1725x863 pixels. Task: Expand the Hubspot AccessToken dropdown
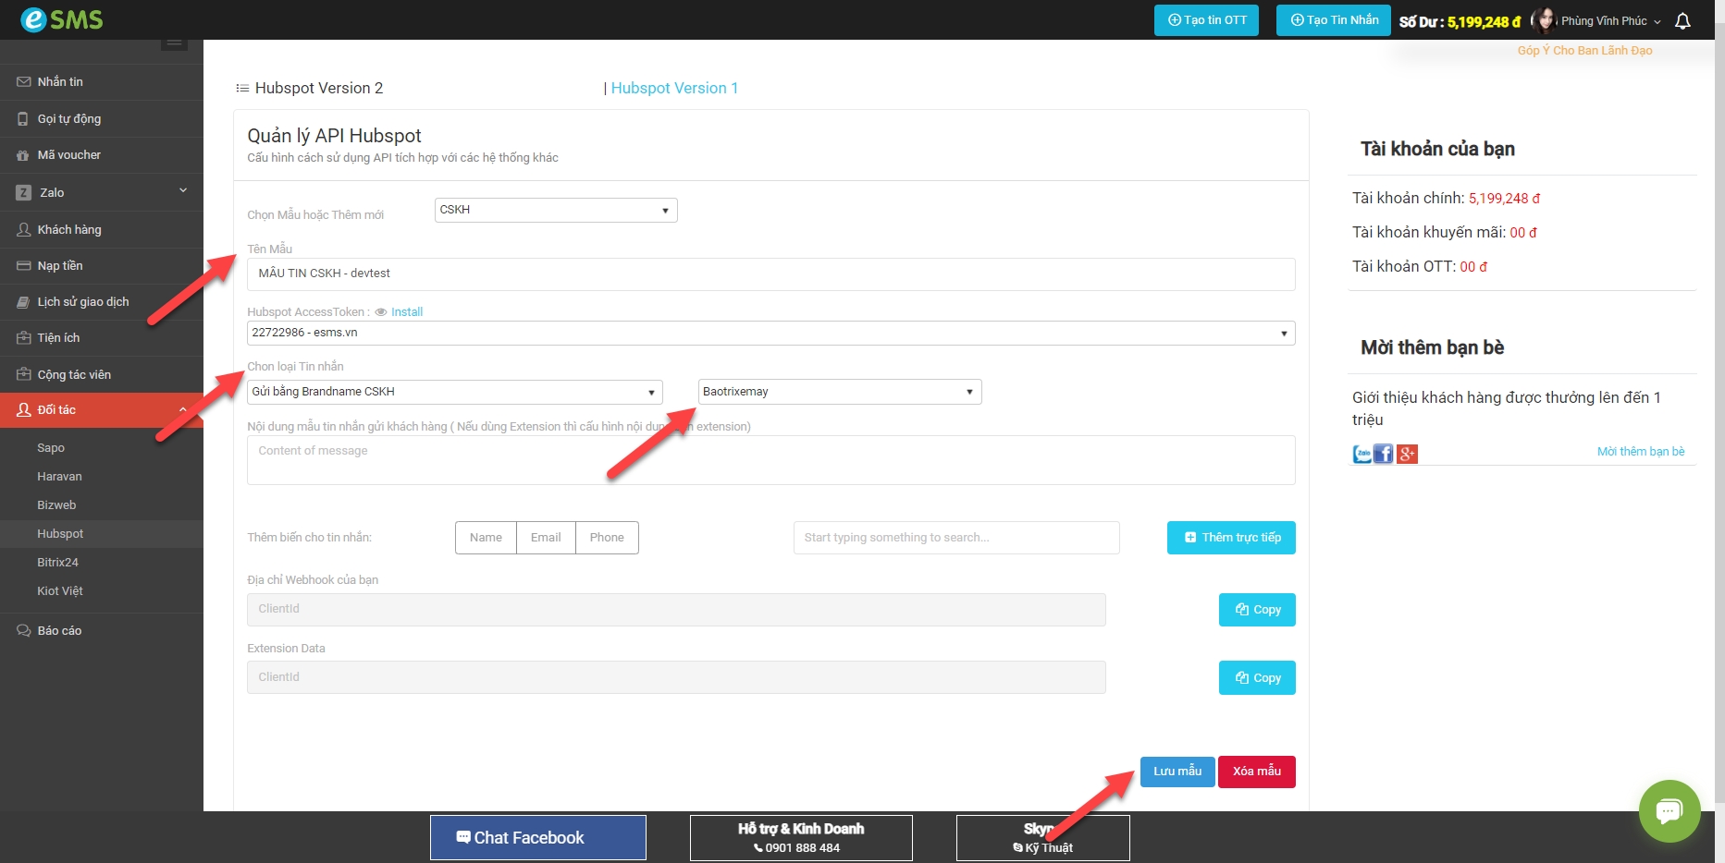pyautogui.click(x=770, y=333)
